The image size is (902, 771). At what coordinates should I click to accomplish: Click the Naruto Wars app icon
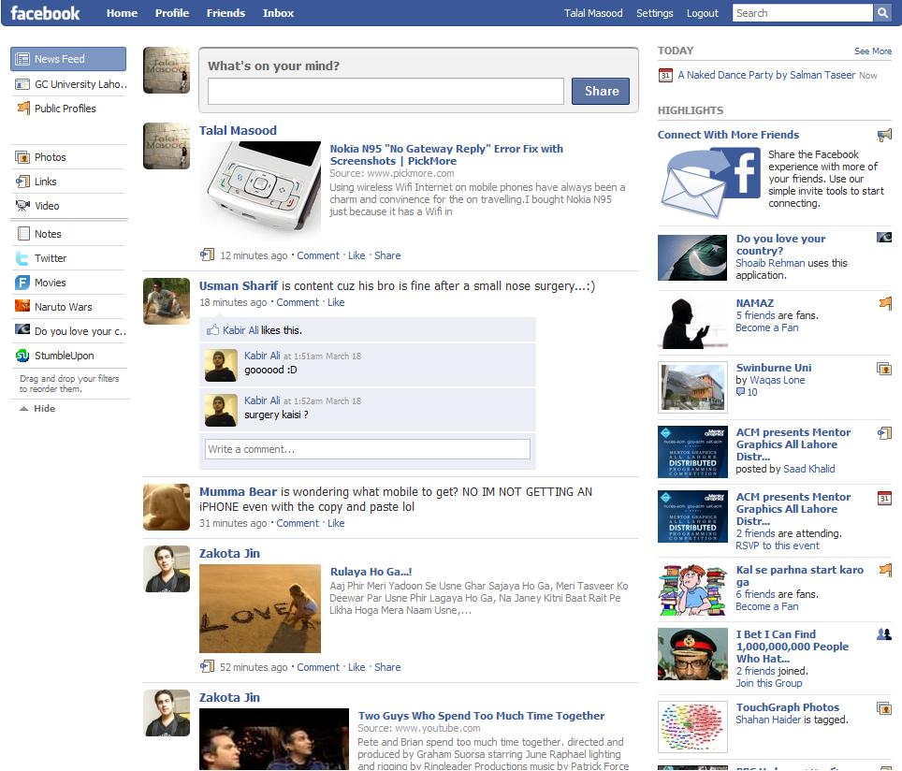[22, 306]
